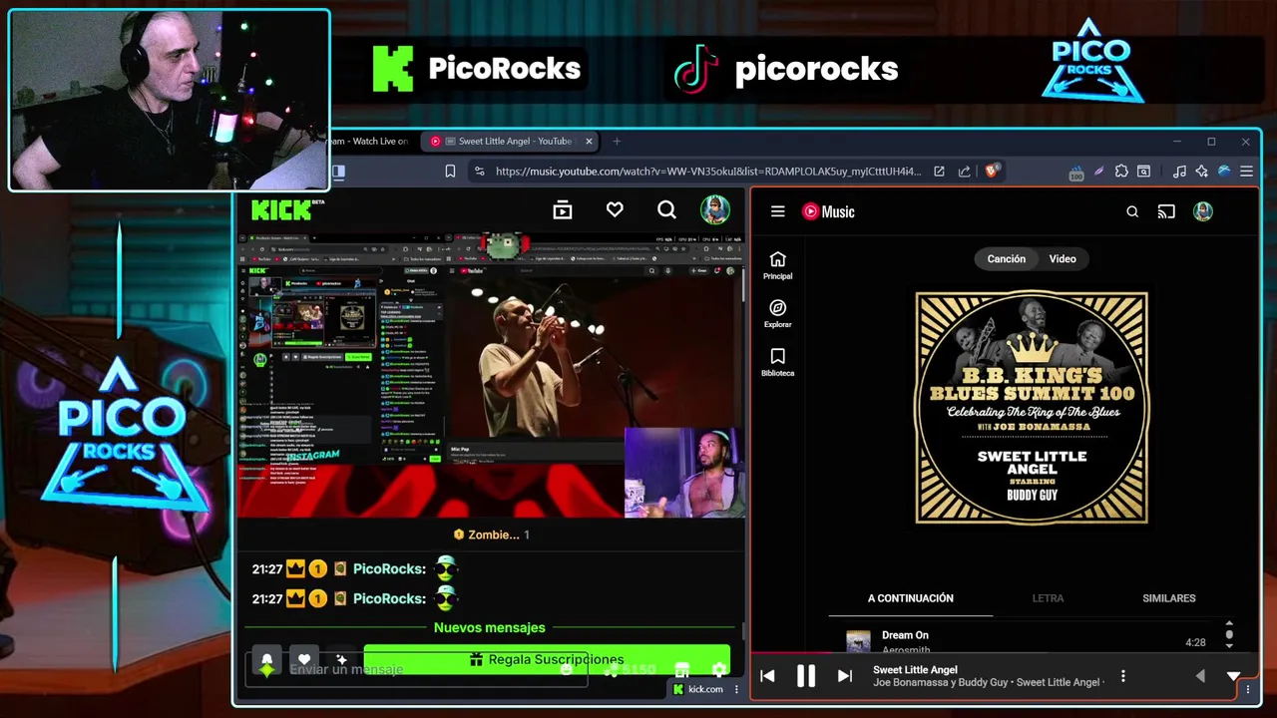Viewport: 1277px width, 718px height.
Task: Open Explorar in YouTube Music sidebar
Action: coord(778,314)
